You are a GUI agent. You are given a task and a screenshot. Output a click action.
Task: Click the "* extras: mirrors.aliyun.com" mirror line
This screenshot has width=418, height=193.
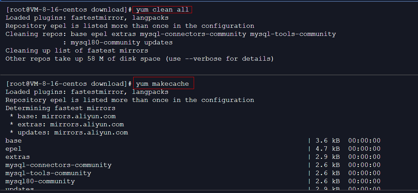point(67,125)
